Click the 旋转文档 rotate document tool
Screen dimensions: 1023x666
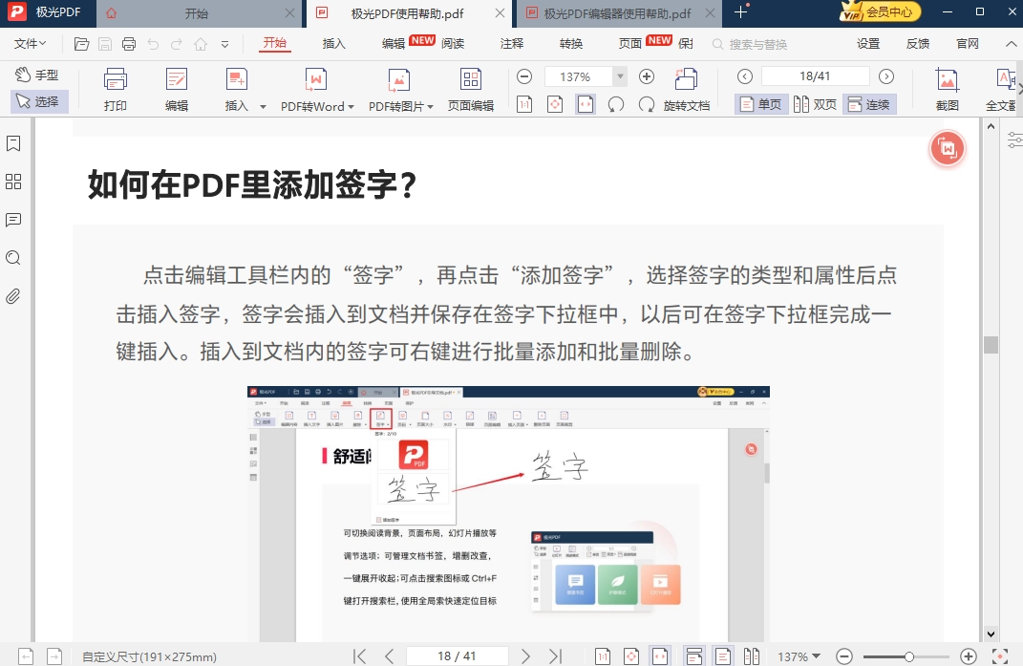click(687, 90)
